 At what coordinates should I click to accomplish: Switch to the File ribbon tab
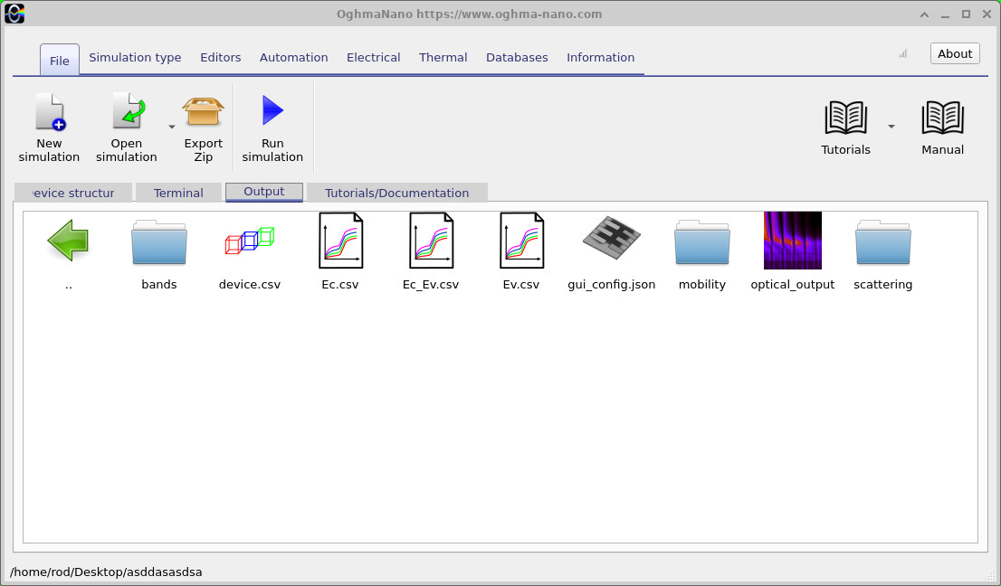click(x=60, y=60)
